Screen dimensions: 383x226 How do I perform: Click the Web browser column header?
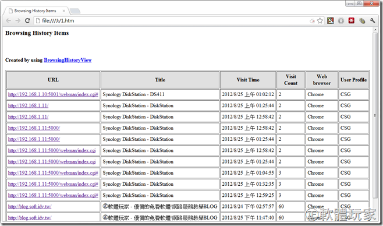pyautogui.click(x=322, y=80)
